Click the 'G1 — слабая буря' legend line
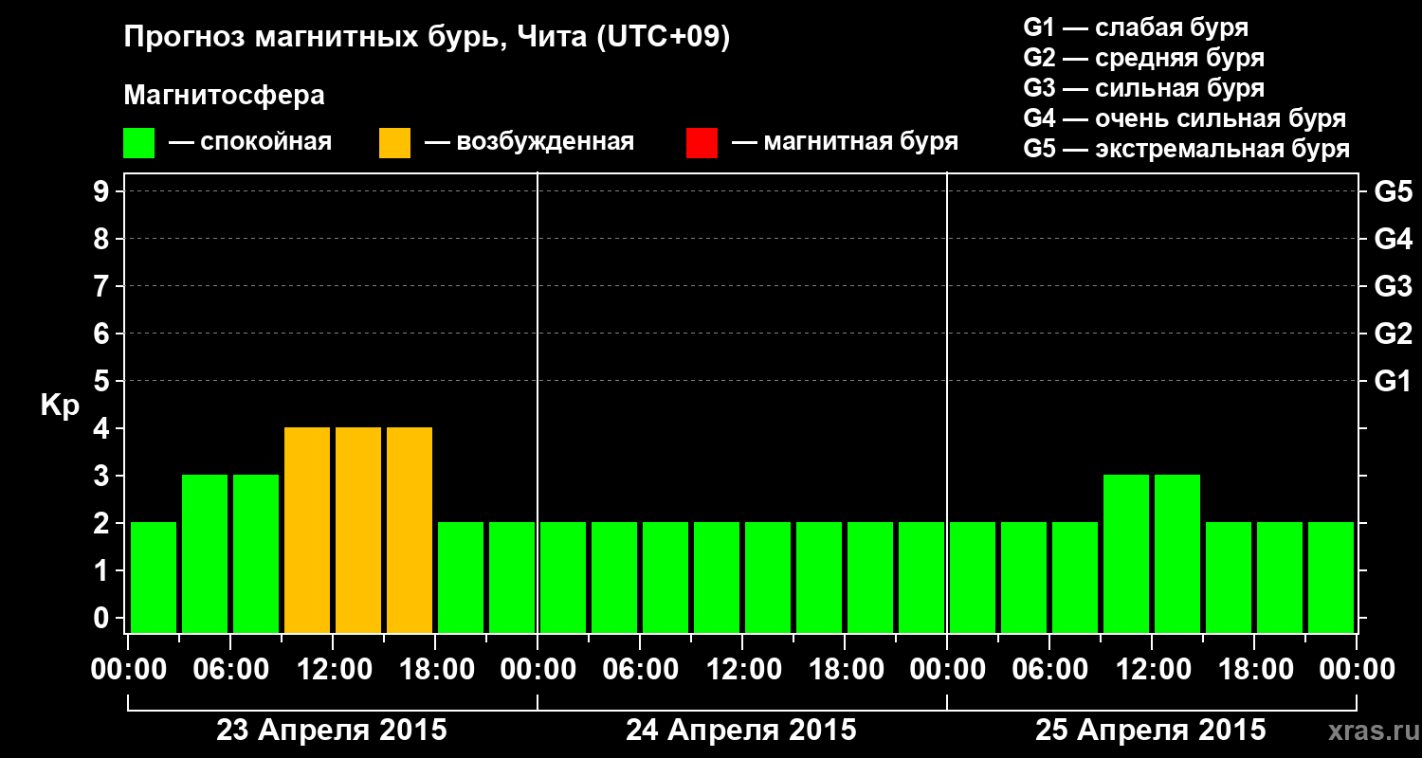 click(x=1136, y=27)
